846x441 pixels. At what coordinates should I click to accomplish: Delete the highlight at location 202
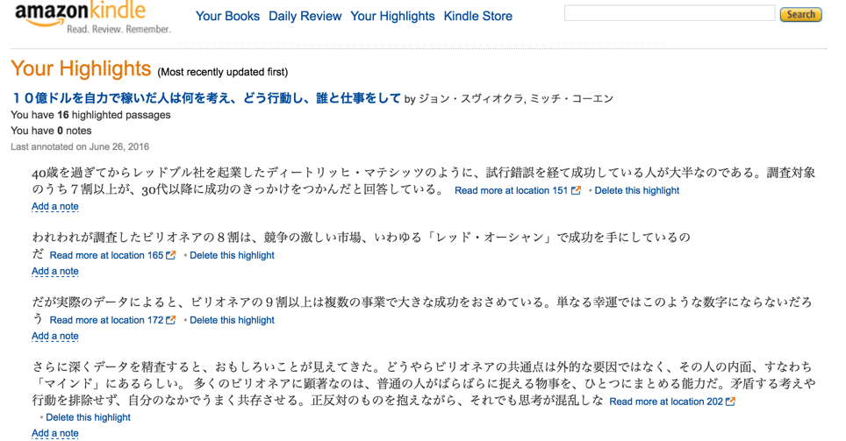[88, 417]
